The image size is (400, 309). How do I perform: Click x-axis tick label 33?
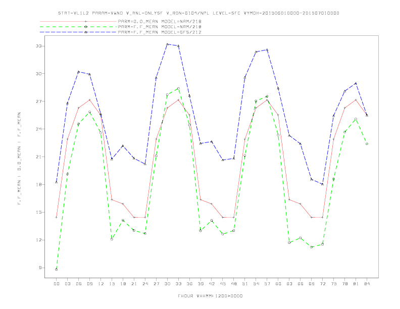click(x=178, y=284)
